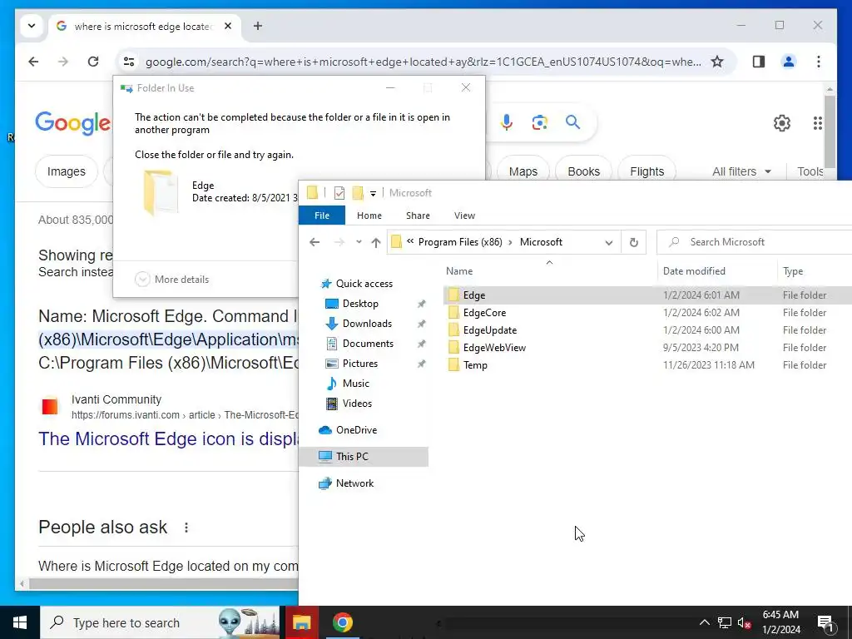The width and height of the screenshot is (852, 639).
Task: Open Pictures in navigation pane
Action: (359, 364)
